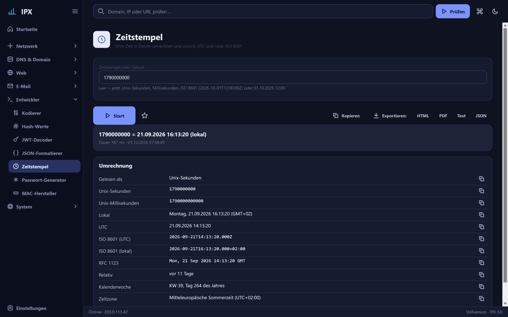508x317 pixels.
Task: Open the Passwort-Generator tool
Action: (44, 180)
